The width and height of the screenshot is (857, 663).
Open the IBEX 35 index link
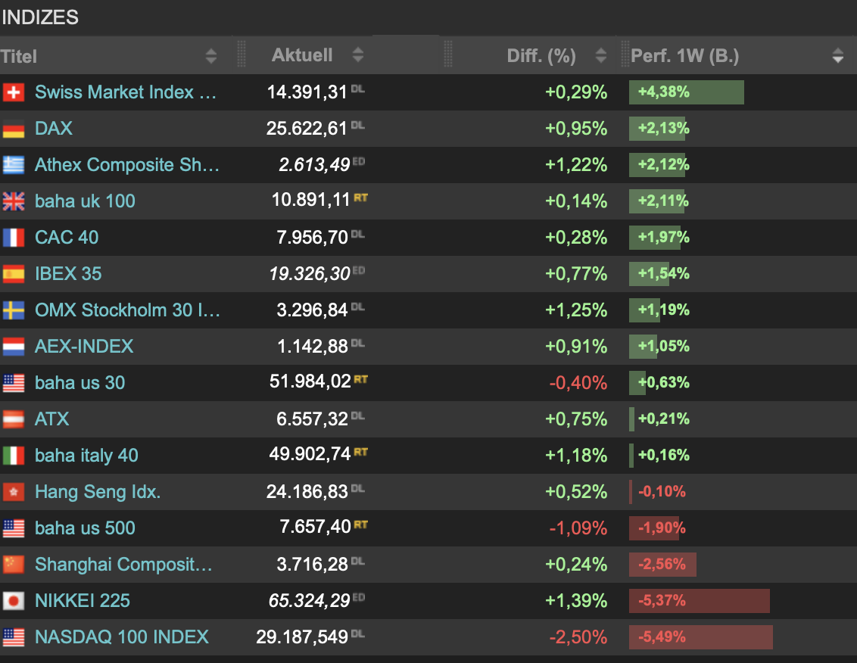tap(68, 274)
